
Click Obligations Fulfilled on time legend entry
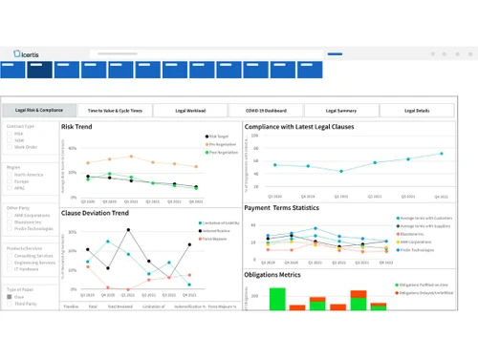[x=422, y=284]
